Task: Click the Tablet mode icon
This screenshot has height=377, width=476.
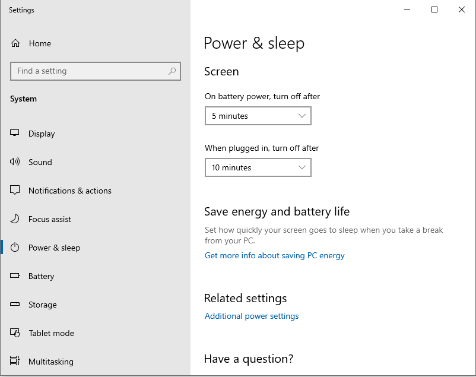Action: tap(15, 333)
